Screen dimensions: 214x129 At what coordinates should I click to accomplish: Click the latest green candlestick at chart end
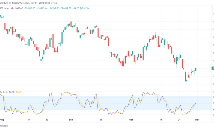196,69
